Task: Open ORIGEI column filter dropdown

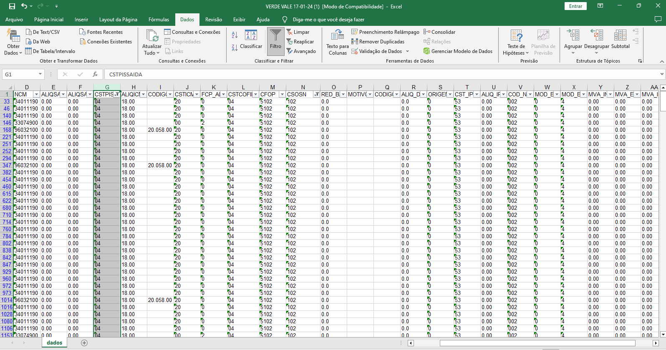Action: (x=450, y=94)
